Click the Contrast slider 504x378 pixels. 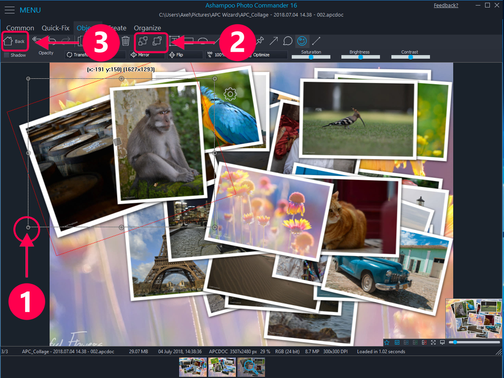pyautogui.click(x=411, y=57)
